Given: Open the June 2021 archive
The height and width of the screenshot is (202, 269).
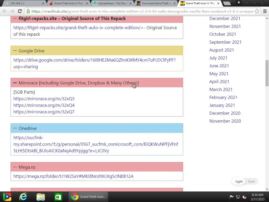Looking at the screenshot, I should coord(219,66).
